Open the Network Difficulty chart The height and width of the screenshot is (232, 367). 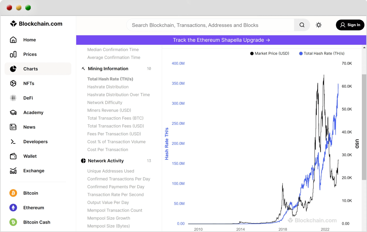pos(105,103)
